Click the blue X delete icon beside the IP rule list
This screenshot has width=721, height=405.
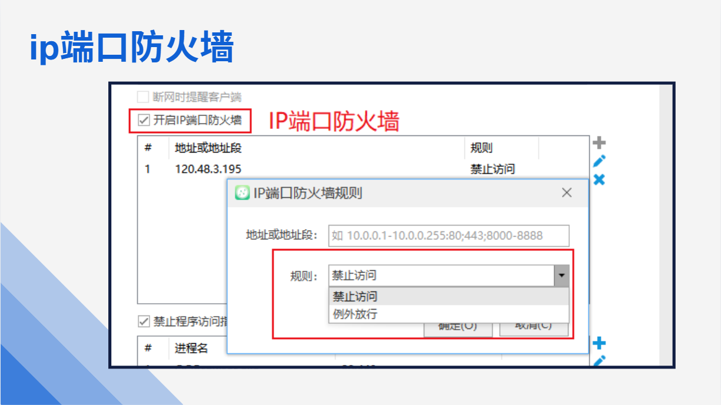tap(599, 180)
